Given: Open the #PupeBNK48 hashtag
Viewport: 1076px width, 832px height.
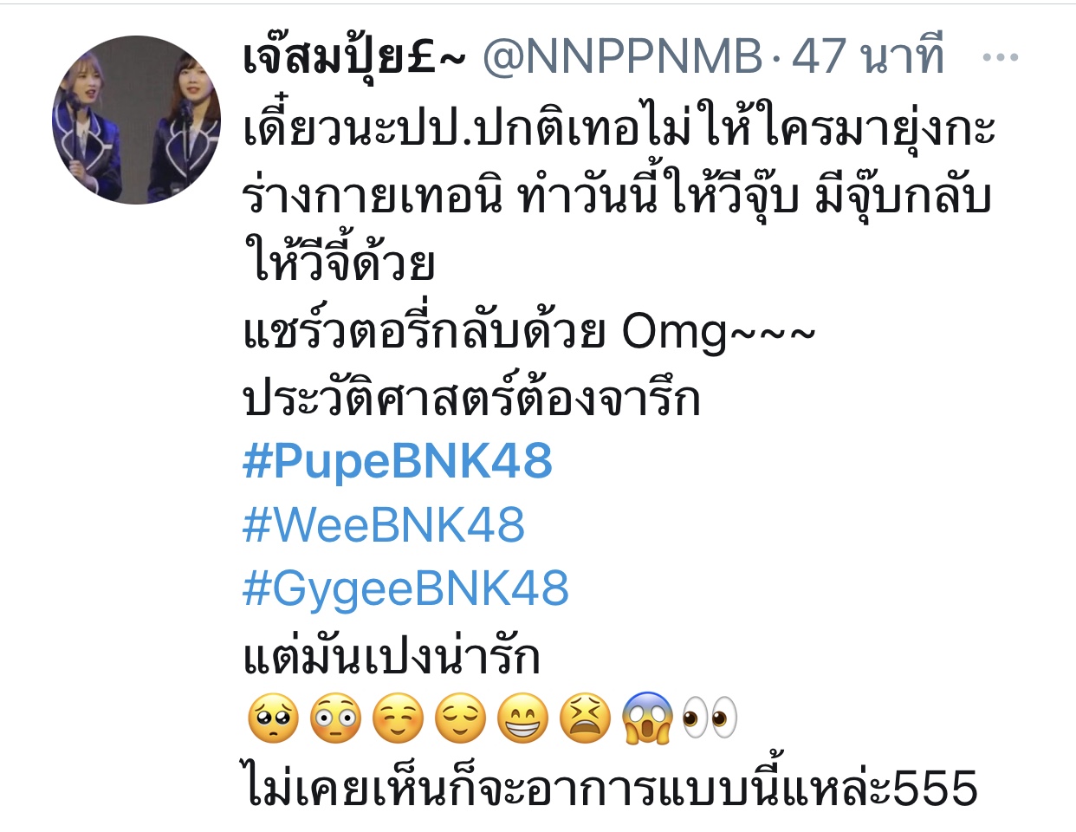Looking at the screenshot, I should pyautogui.click(x=397, y=460).
